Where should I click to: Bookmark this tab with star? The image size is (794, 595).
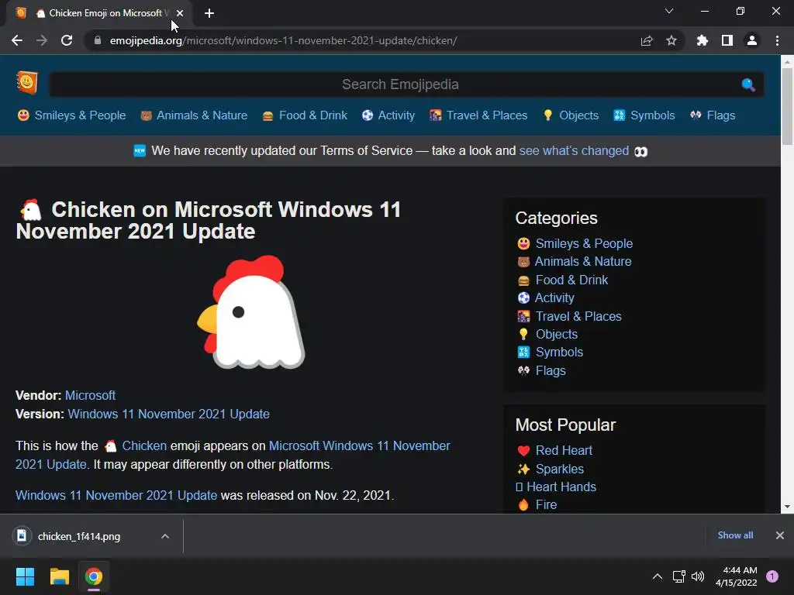point(671,40)
